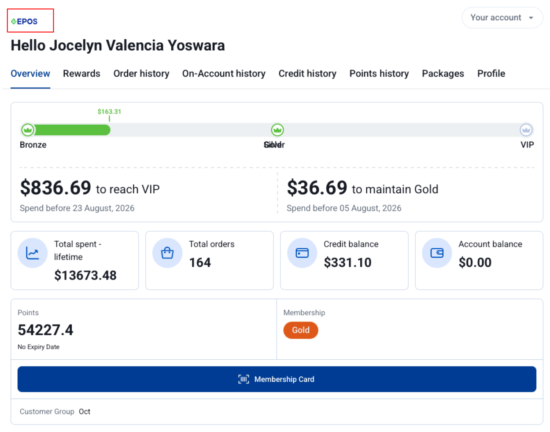Click the total spent chart icon

33,253
